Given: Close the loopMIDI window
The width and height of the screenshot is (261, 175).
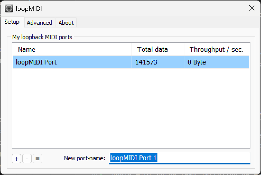Looking at the screenshot, I should click(252, 8).
